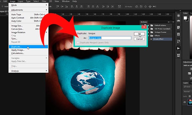Click Cancel in Duplicate Image dialog
Image resolution: width=192 pixels, height=115 pixels.
[139, 39]
